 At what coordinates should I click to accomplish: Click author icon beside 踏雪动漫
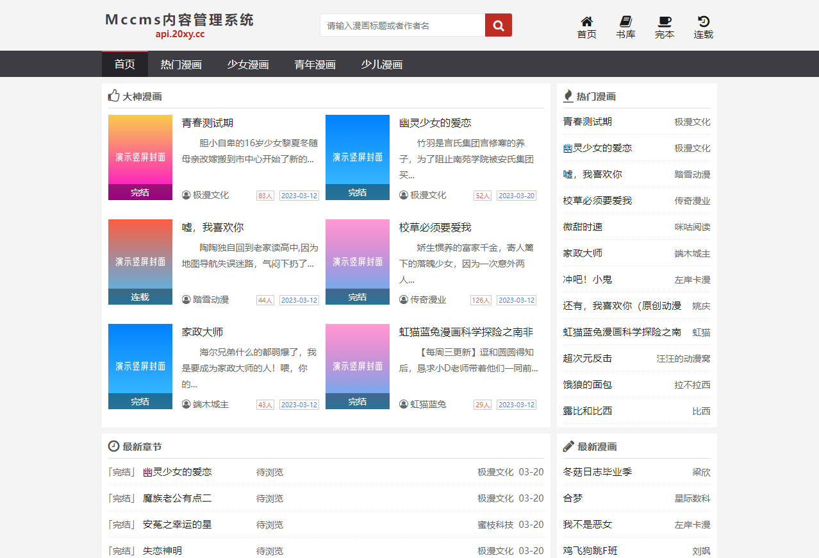coord(186,300)
